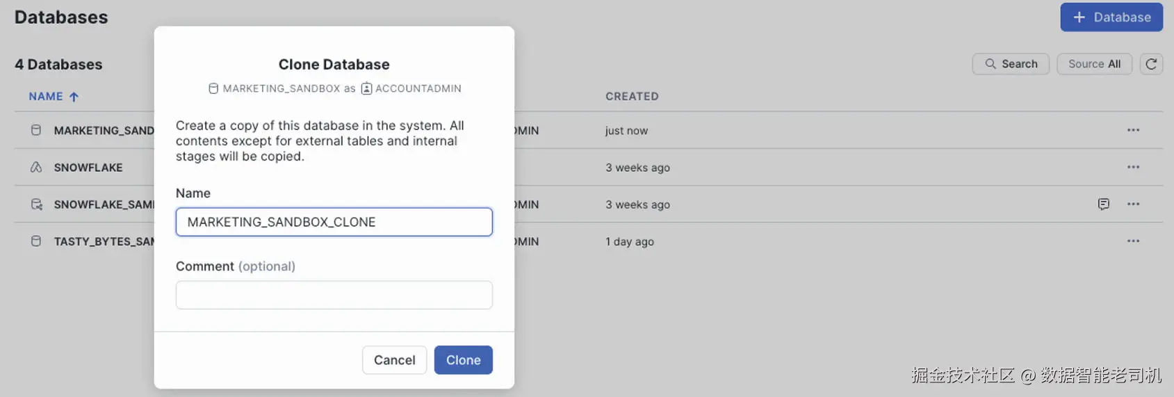Click the Comment optional text field
This screenshot has width=1174, height=397.
click(x=334, y=295)
